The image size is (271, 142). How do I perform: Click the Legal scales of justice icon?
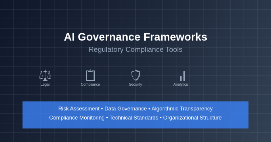point(45,75)
